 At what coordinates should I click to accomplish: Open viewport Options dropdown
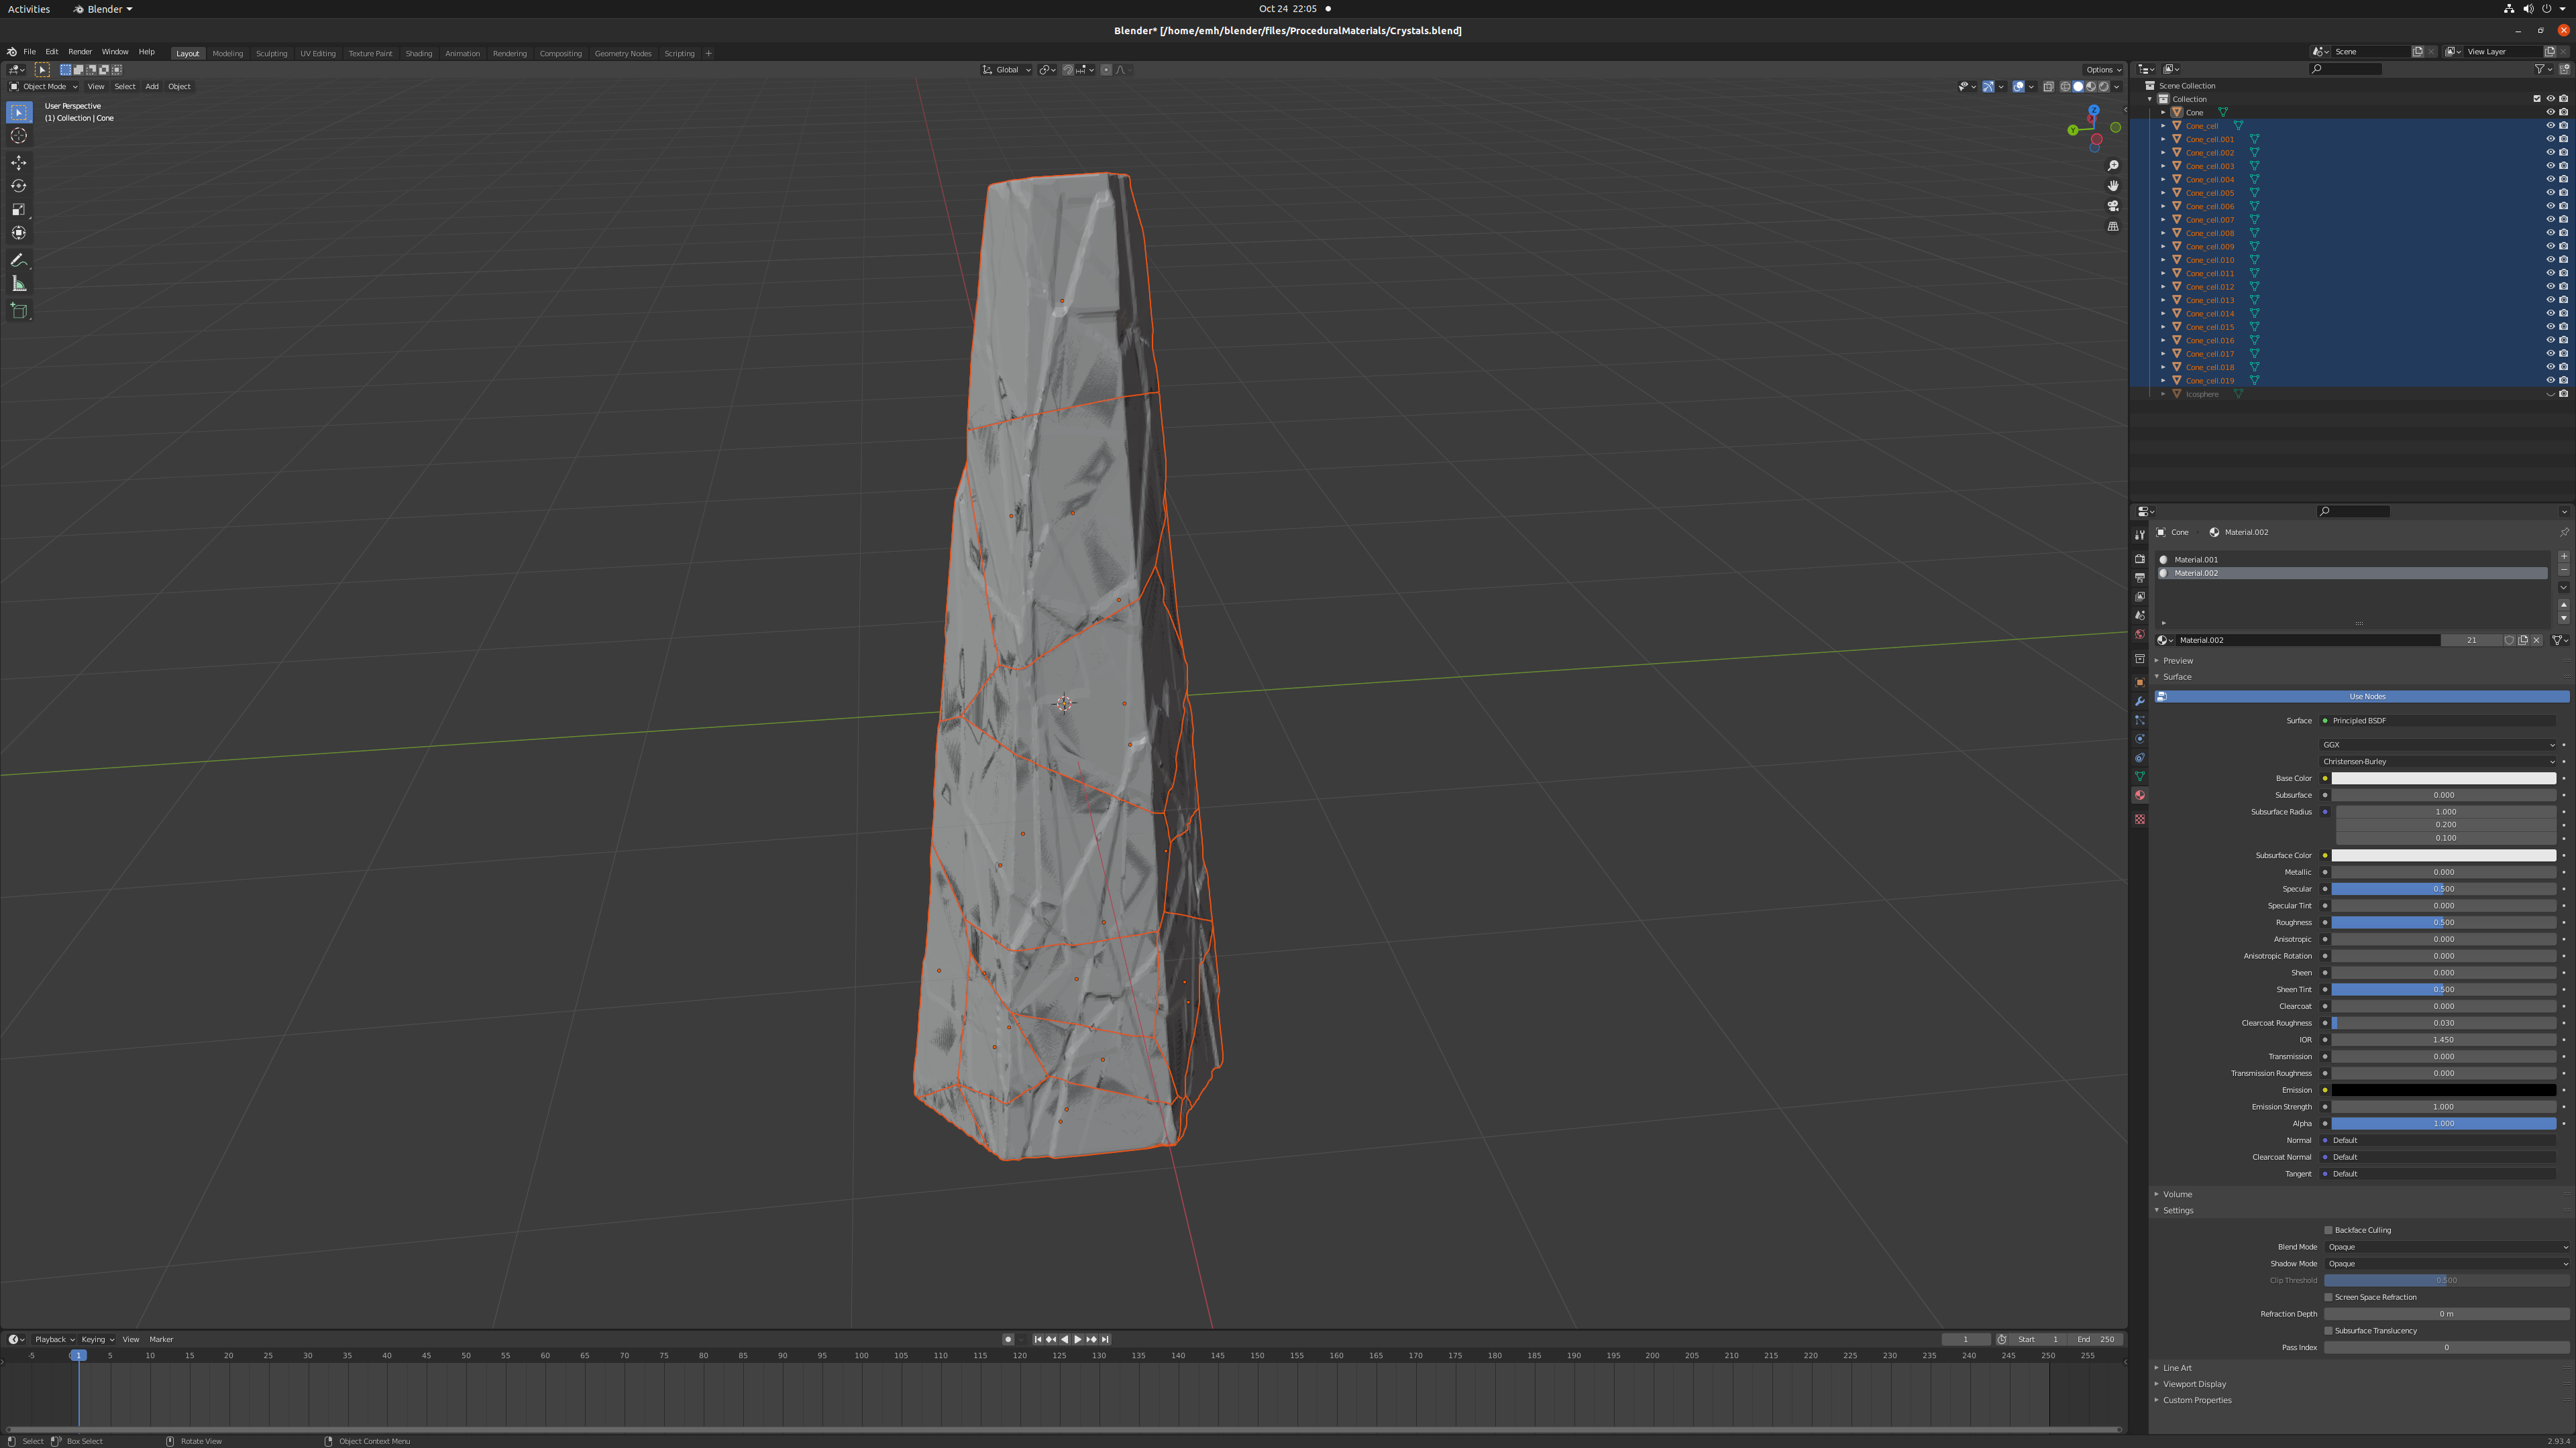pyautogui.click(x=2103, y=70)
